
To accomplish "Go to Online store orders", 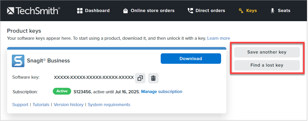I will pos(153,11).
